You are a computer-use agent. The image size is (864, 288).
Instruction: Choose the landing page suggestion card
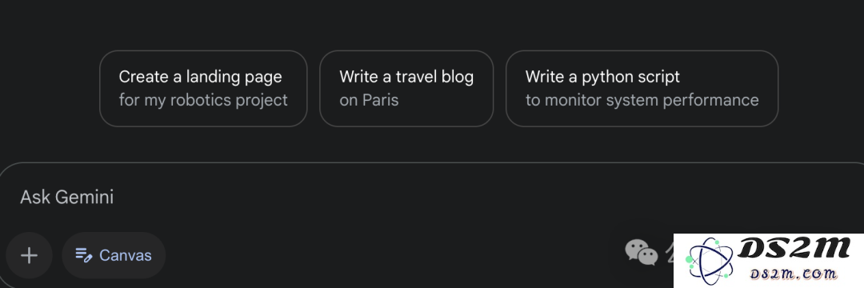point(203,89)
